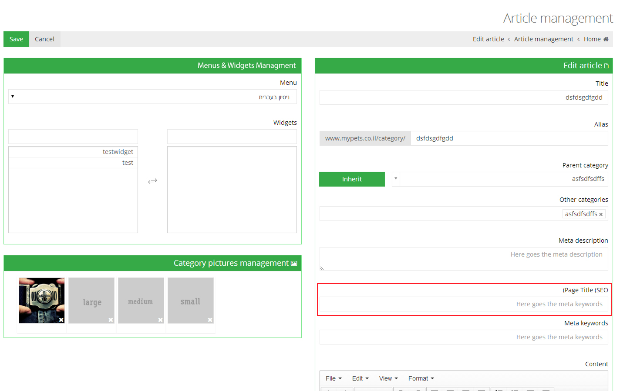Remove the large picture placeholder
620x391 pixels.
click(x=111, y=320)
